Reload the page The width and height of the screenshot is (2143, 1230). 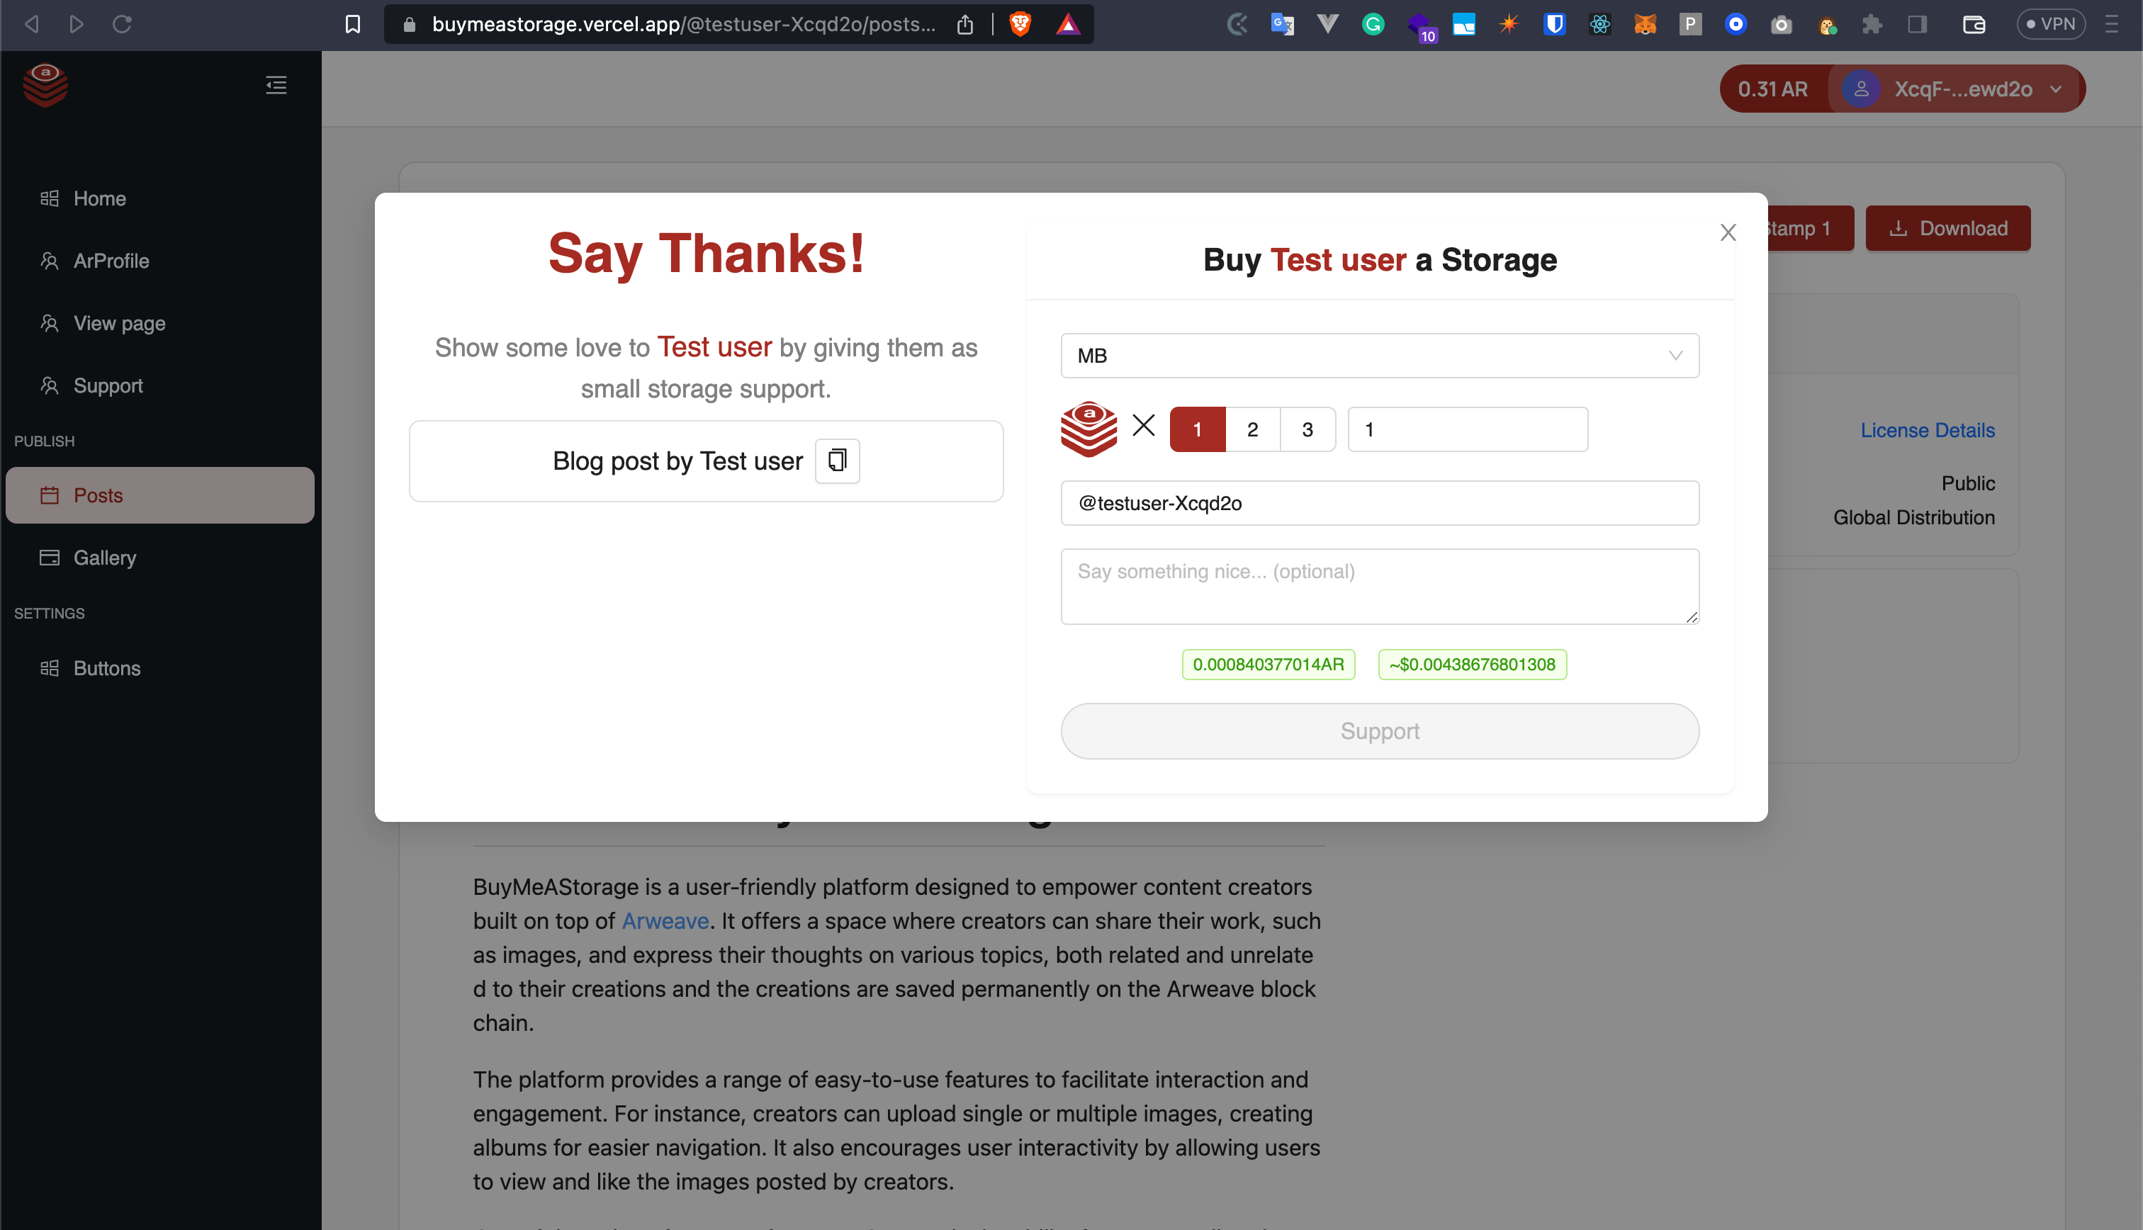pos(123,25)
